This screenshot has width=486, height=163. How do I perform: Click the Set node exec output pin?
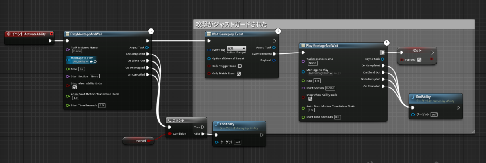coord(432,53)
